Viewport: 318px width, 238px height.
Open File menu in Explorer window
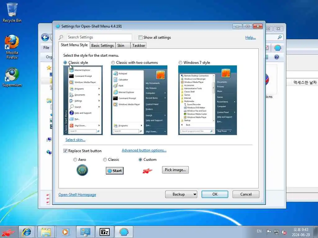click(46, 47)
